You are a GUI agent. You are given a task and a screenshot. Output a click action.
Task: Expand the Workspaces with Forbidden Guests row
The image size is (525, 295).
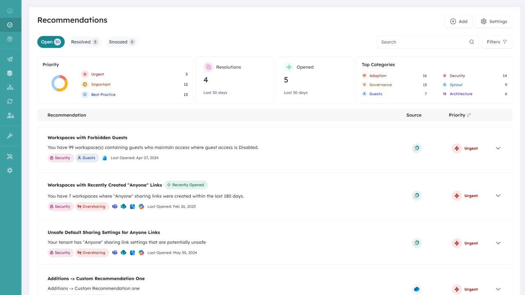coord(498,148)
